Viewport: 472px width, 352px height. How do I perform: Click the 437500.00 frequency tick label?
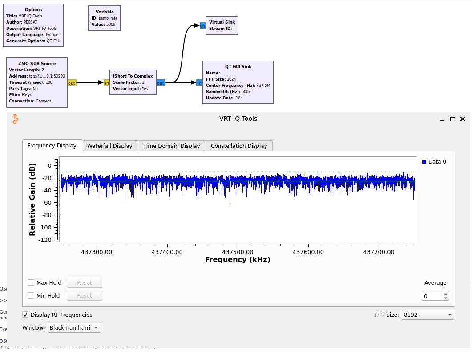tap(238, 252)
